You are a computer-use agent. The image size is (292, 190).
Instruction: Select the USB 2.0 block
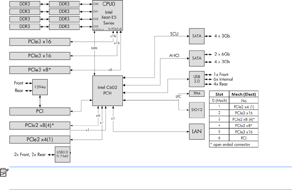click(x=197, y=79)
